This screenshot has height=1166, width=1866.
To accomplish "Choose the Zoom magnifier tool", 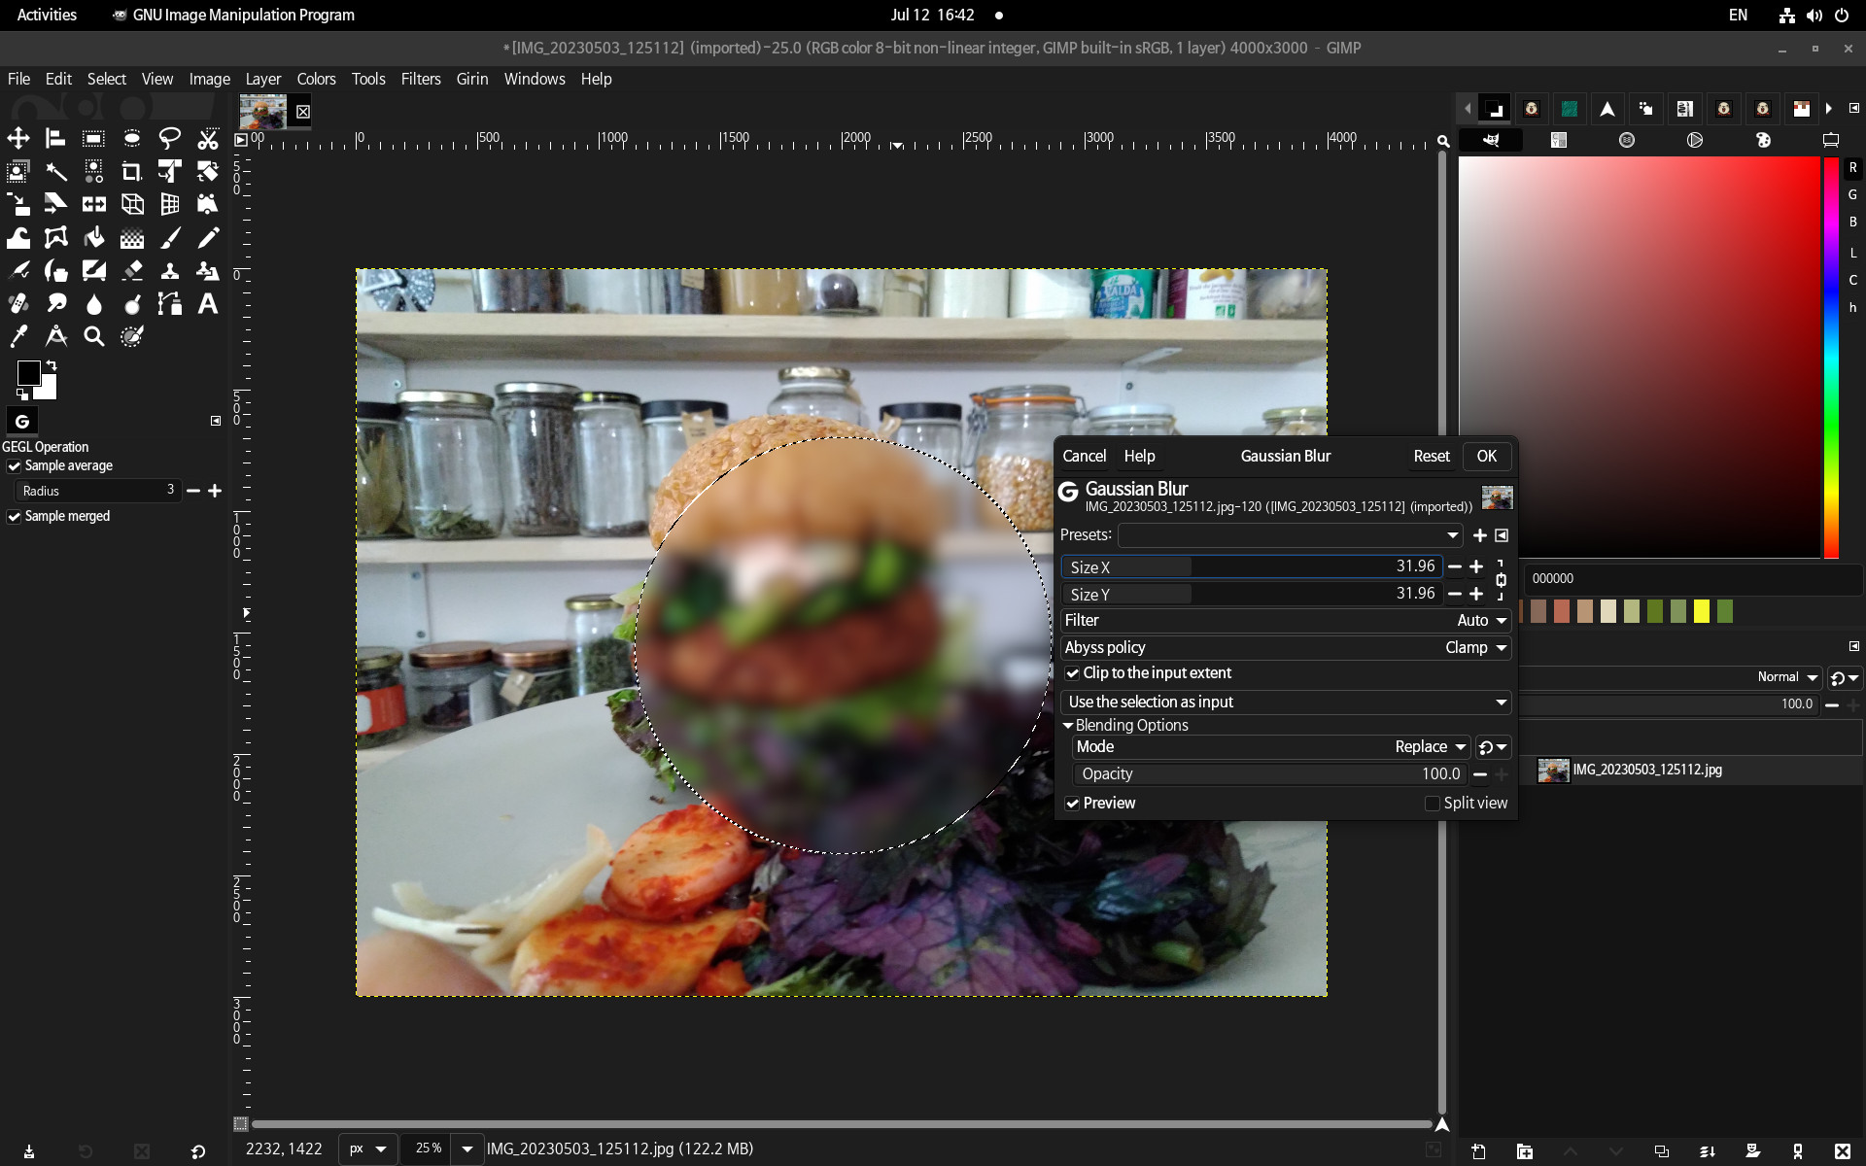I will 94,337.
